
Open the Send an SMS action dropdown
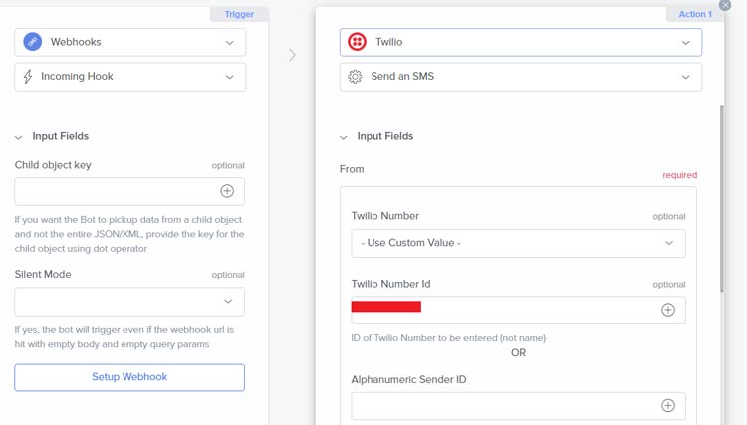[521, 77]
